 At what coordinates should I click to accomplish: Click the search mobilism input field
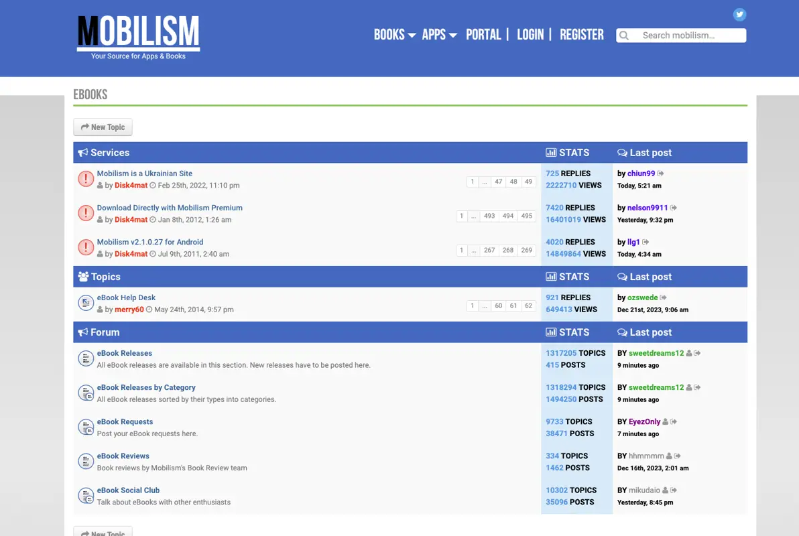tap(684, 35)
